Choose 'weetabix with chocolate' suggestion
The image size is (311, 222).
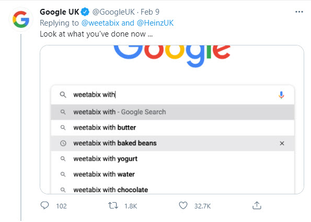[172, 190]
